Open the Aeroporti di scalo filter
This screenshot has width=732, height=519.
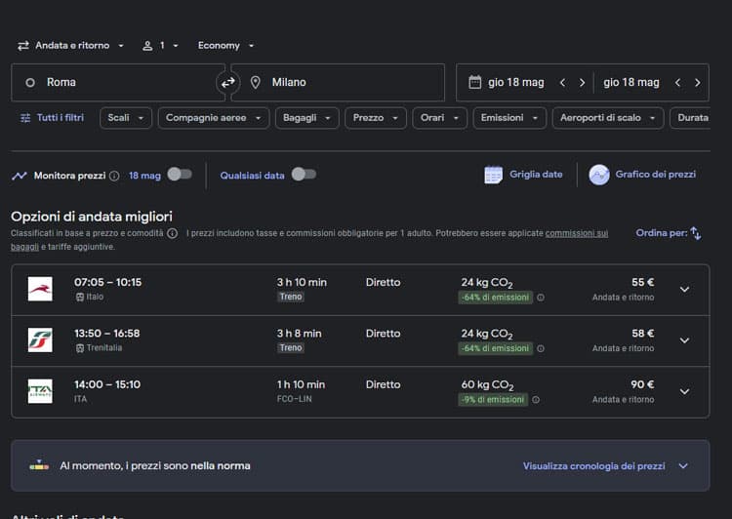608,118
